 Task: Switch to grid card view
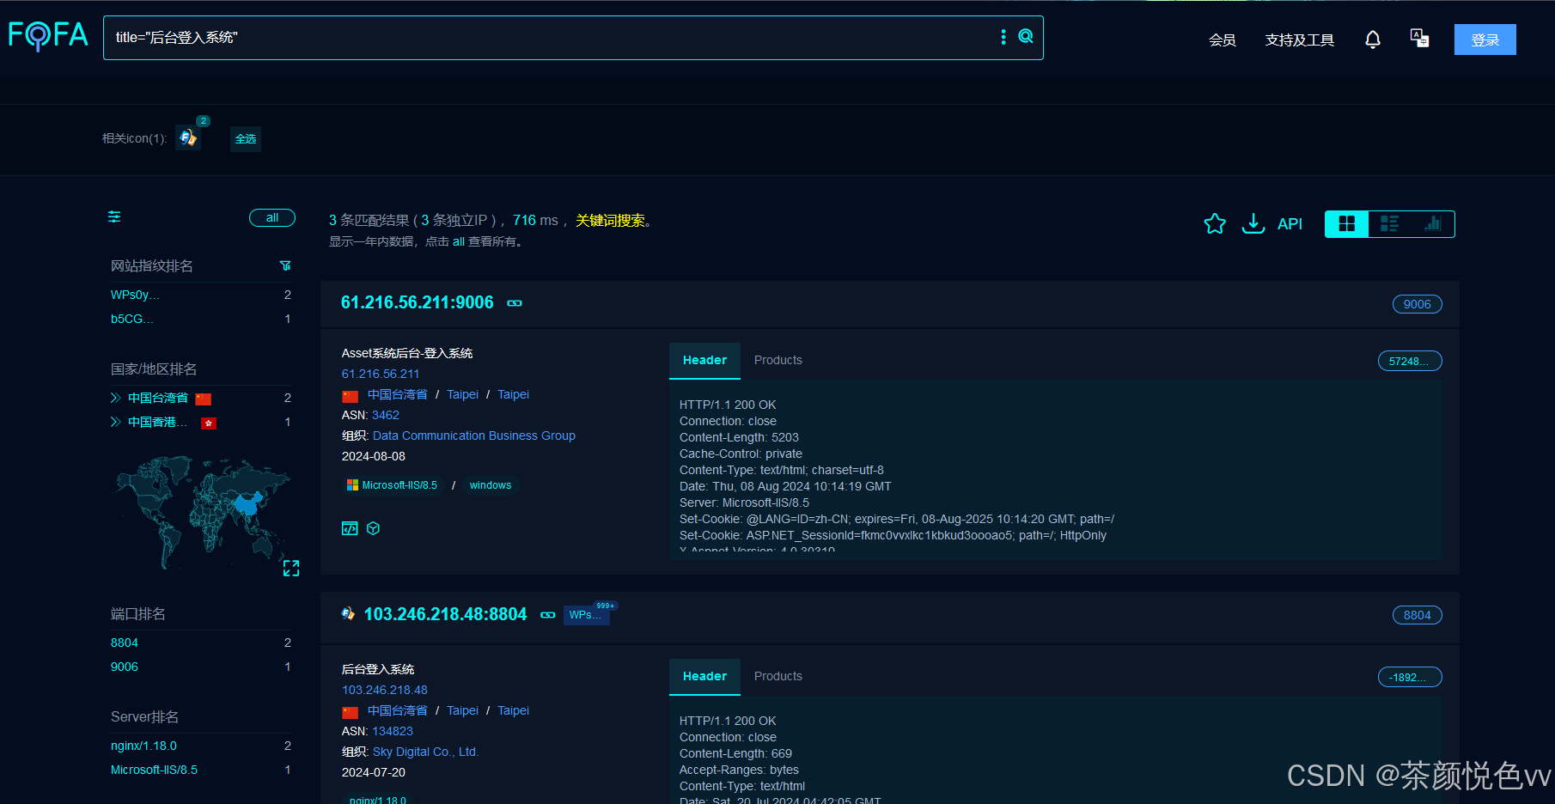[x=1346, y=223]
